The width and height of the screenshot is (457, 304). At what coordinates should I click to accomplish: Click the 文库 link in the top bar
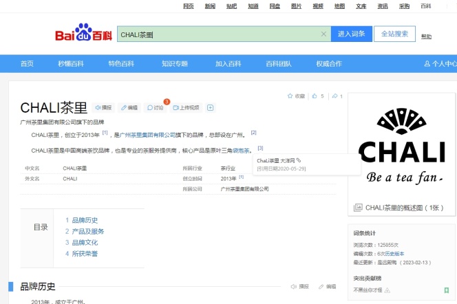(x=361, y=6)
